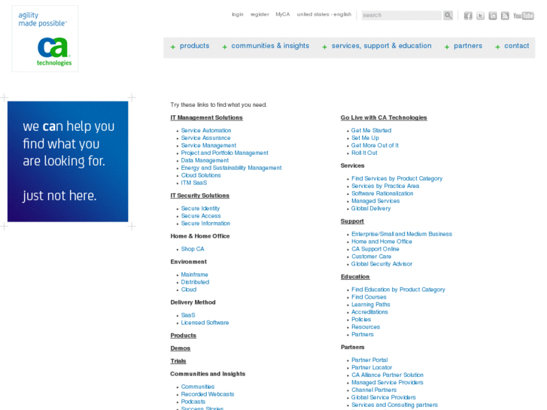Open Service Assurance link
Image resolution: width=547 pixels, height=410 pixels.
click(x=206, y=138)
